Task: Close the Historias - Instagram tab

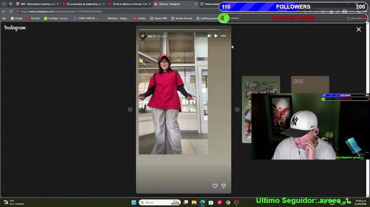Action: 196,4
